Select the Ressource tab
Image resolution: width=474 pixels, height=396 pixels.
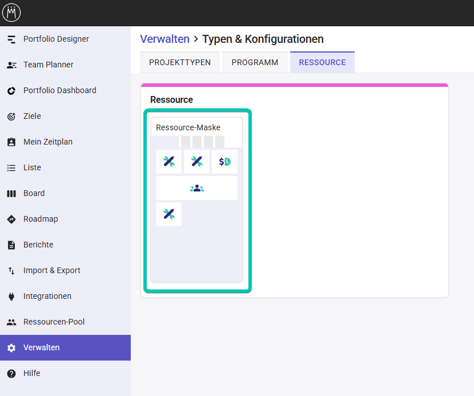(x=322, y=62)
